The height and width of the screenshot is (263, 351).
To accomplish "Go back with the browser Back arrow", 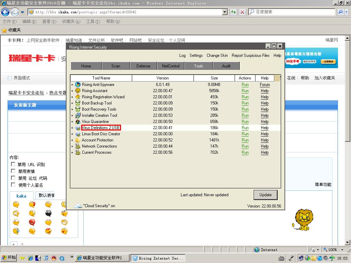I will click(x=5, y=12).
